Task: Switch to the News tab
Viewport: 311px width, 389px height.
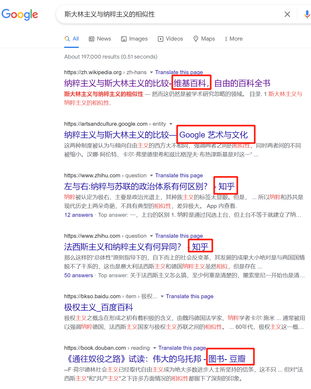Action: coord(100,39)
